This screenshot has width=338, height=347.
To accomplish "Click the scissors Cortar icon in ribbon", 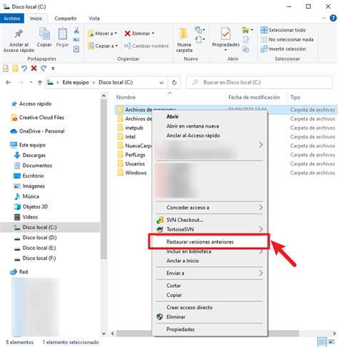I will 76,30.
